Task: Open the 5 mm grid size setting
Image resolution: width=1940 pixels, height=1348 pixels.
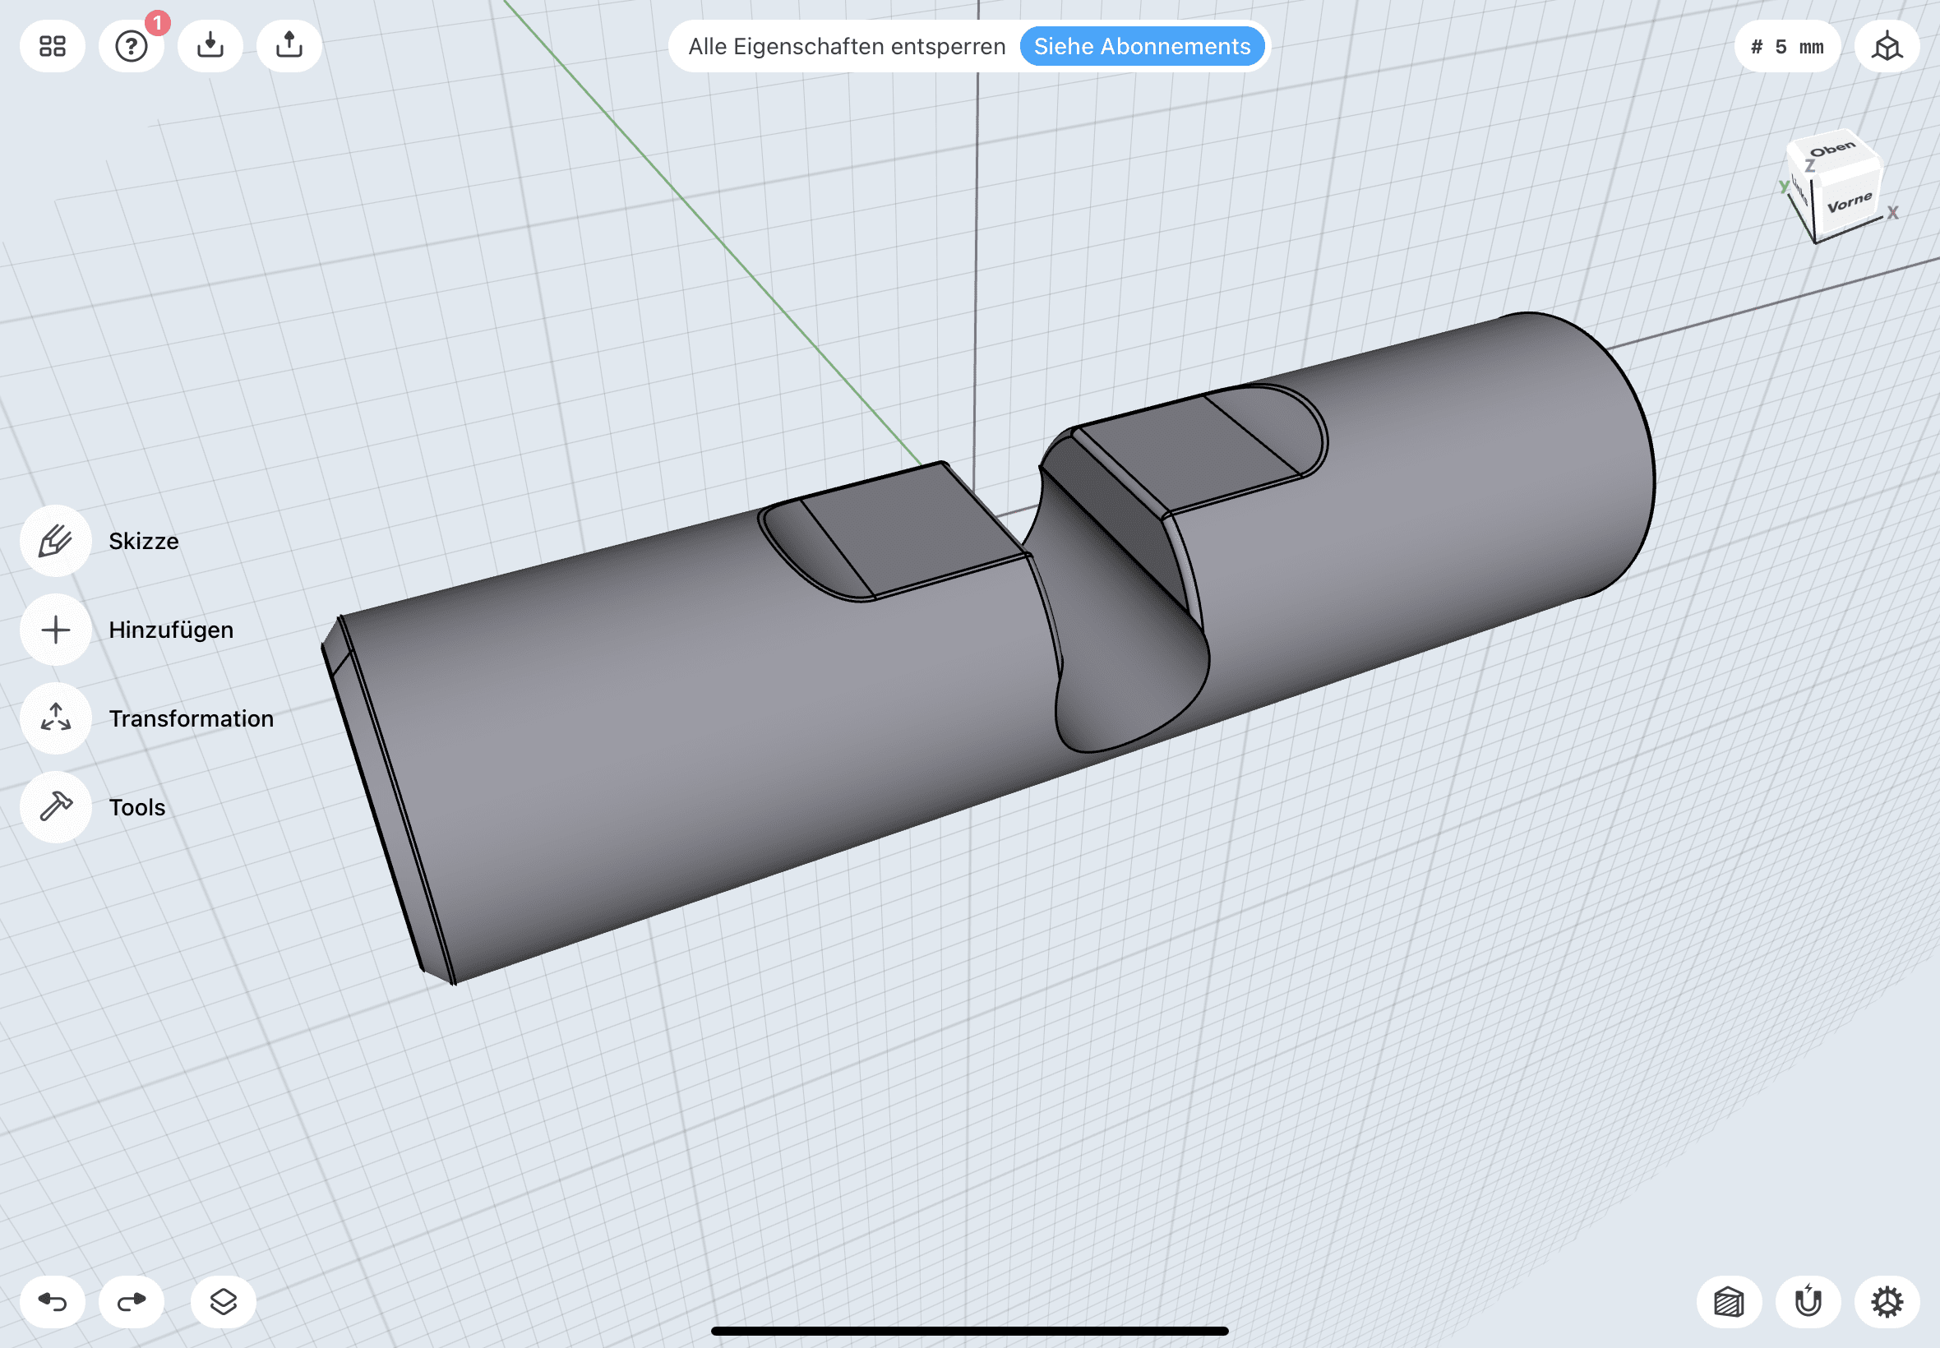Action: point(1787,47)
